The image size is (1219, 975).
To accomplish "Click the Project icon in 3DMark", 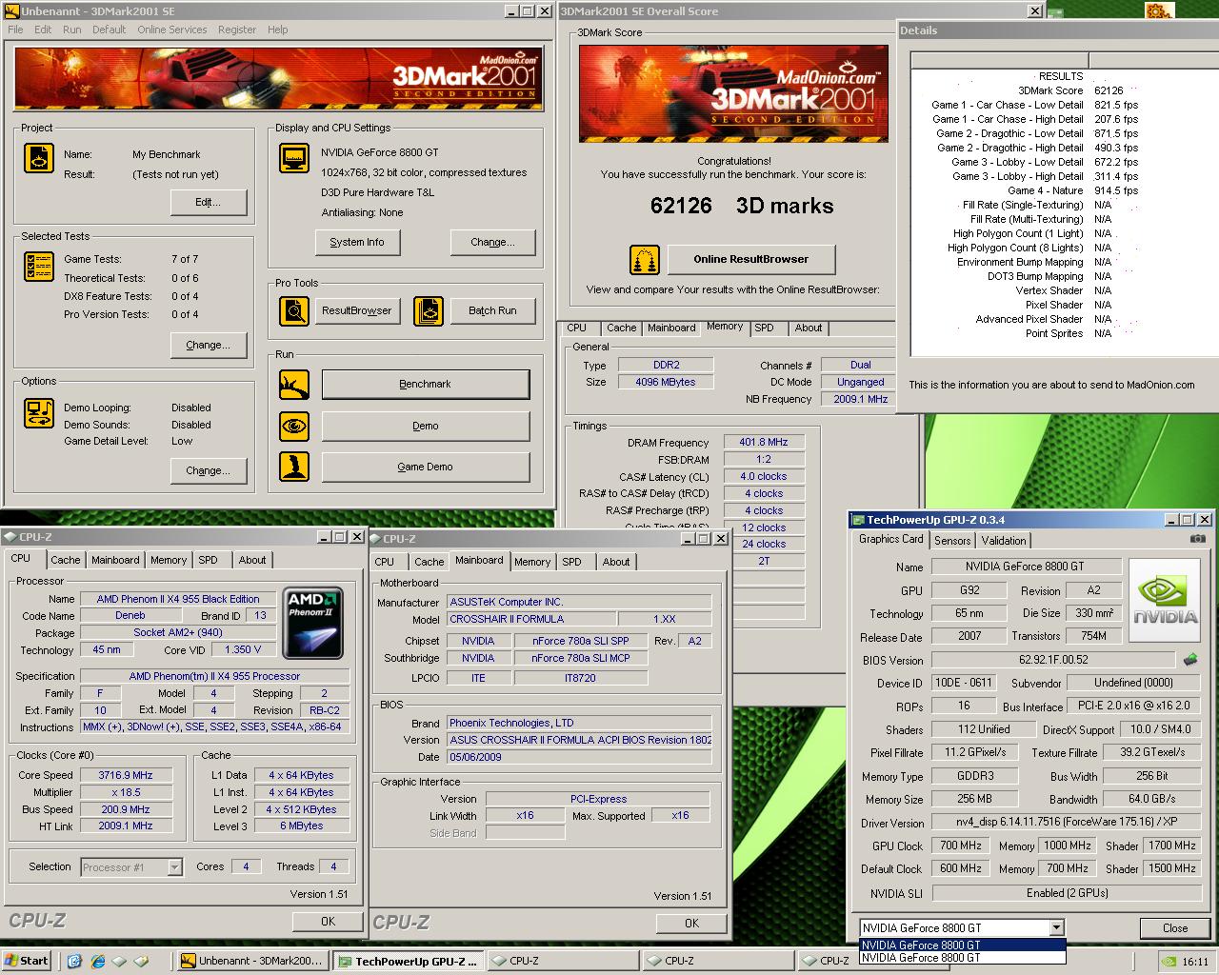I will [x=38, y=158].
